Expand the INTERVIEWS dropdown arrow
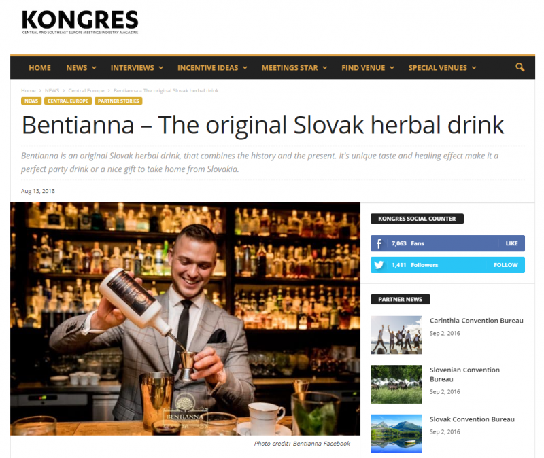The width and height of the screenshot is (544, 458). [161, 68]
